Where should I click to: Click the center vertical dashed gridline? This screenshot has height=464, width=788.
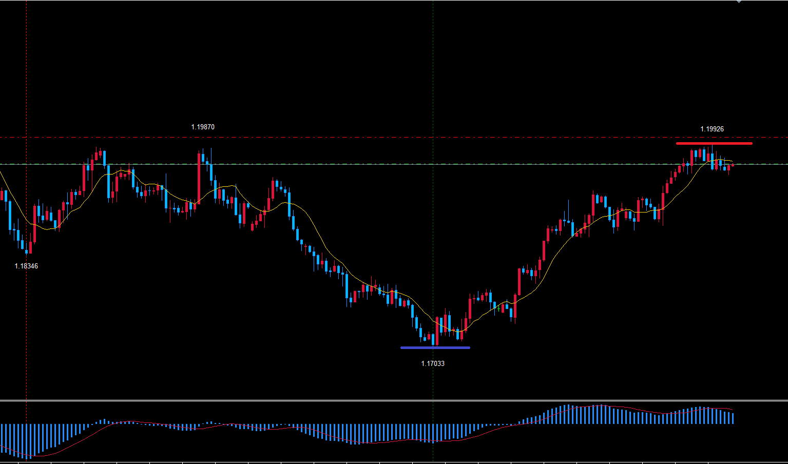click(x=433, y=77)
